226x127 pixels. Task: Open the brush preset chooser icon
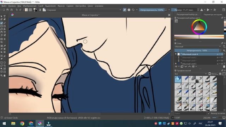click(44, 10)
